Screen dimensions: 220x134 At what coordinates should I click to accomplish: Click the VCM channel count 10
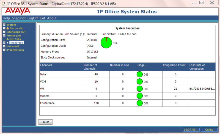click(96, 81)
